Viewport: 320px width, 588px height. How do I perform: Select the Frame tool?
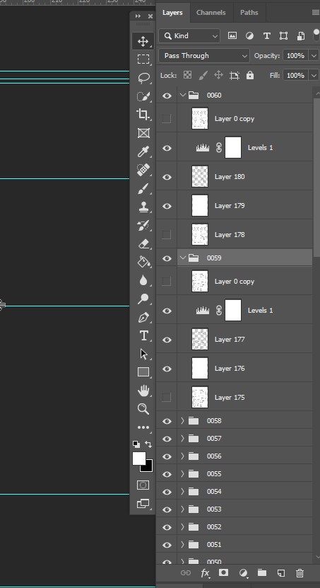pyautogui.click(x=143, y=133)
